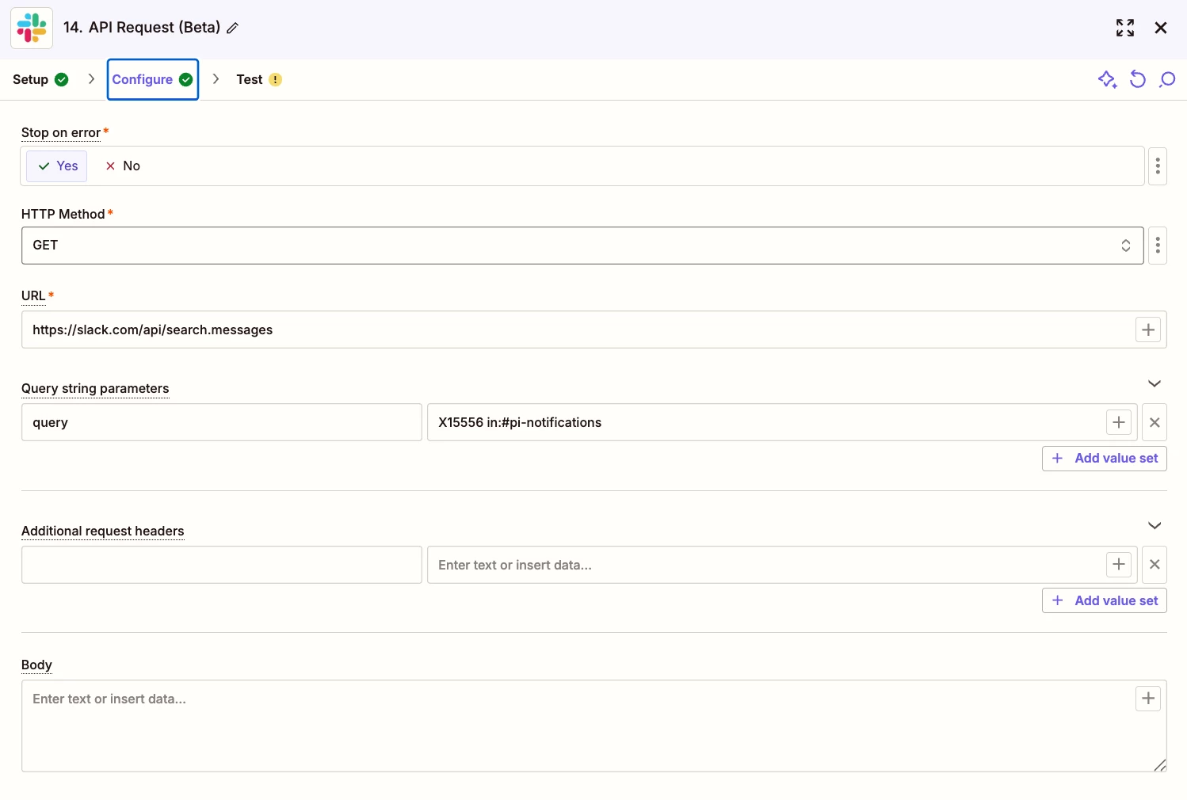This screenshot has height=800, width=1187.
Task: Remove the request header row
Action: click(1155, 565)
